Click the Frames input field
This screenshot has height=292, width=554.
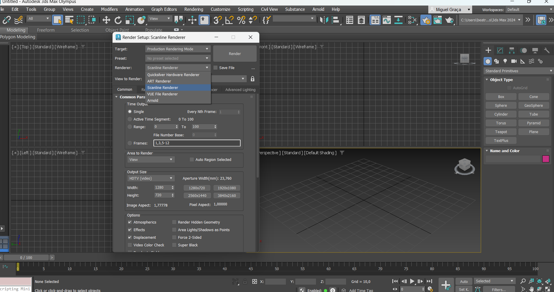click(x=197, y=143)
